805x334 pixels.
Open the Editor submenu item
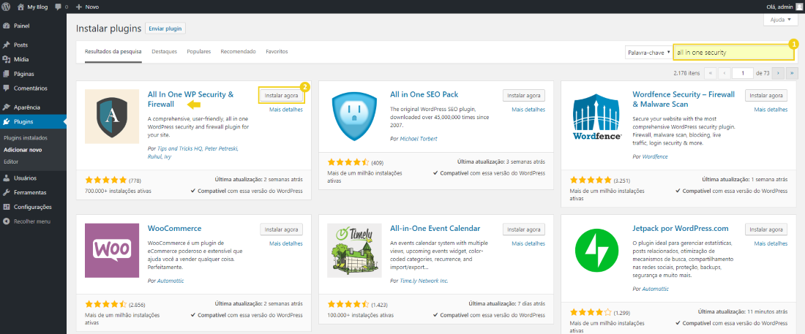click(11, 162)
